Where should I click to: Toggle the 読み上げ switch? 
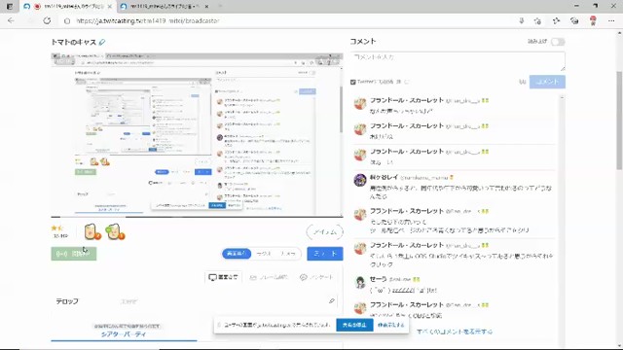(x=558, y=42)
